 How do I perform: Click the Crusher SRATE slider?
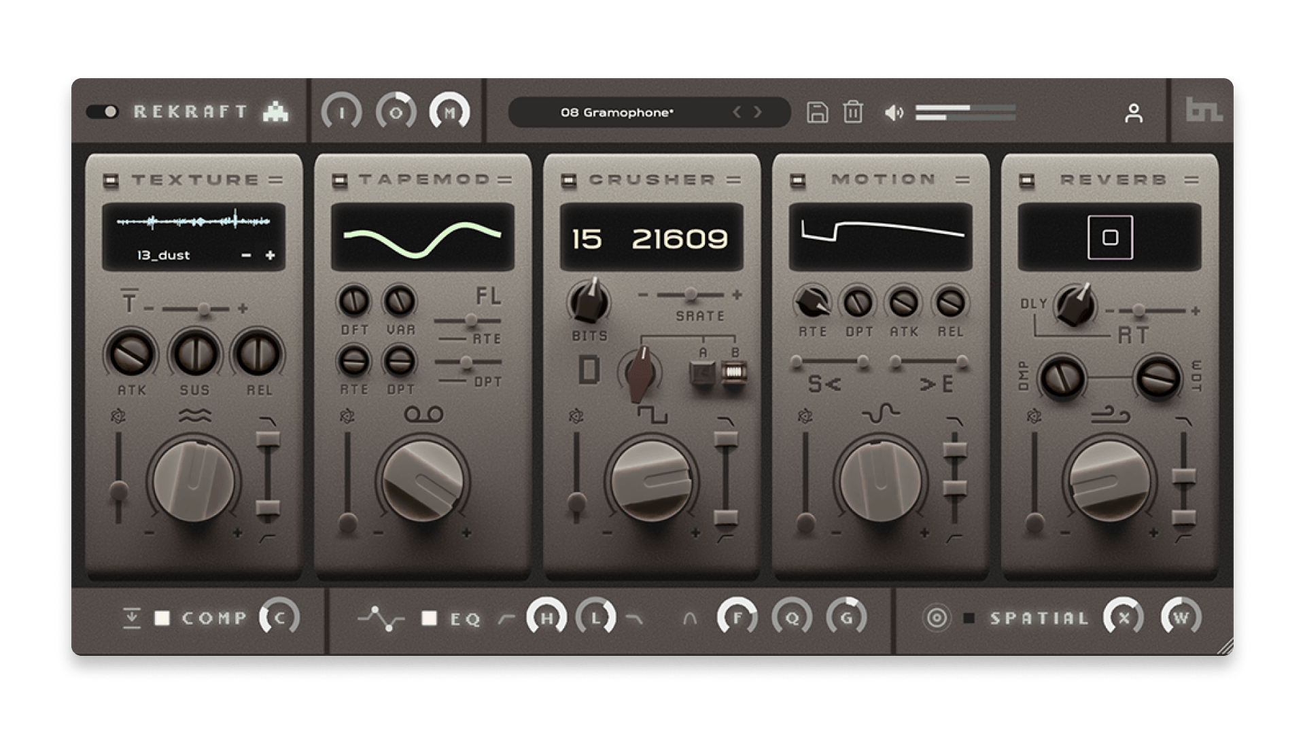click(x=690, y=295)
